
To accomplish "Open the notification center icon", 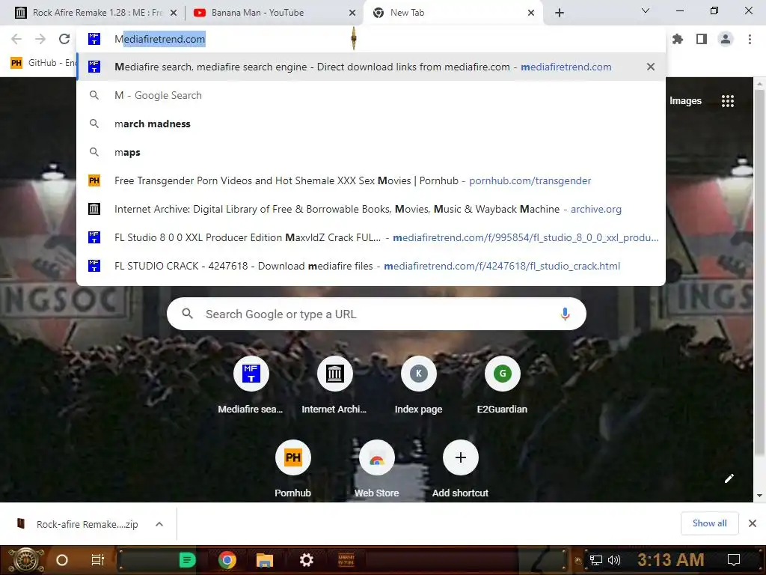I will click(x=734, y=560).
